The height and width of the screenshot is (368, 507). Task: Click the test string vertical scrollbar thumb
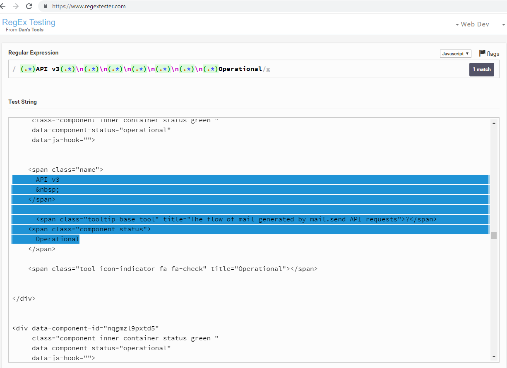(x=493, y=235)
